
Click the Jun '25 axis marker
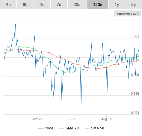[x=37, y=119]
